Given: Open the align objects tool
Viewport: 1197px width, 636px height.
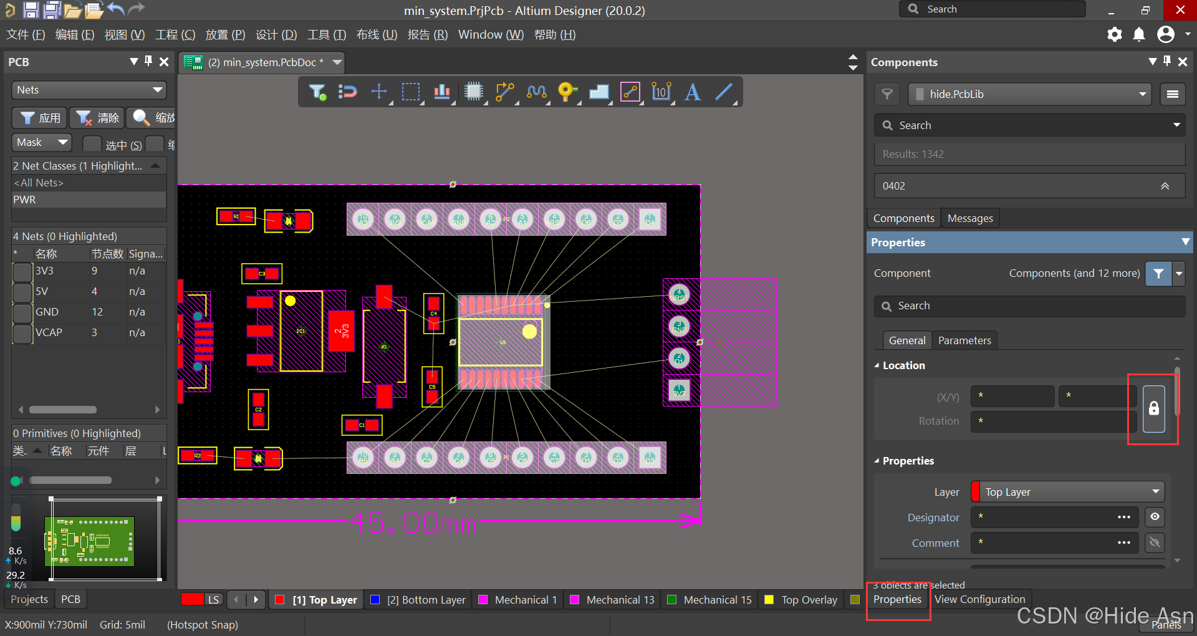Looking at the screenshot, I should [x=442, y=92].
